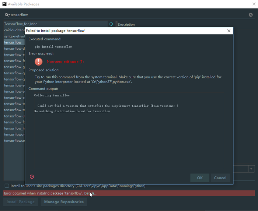
Task: Click the PyCharm logo in title bar
Action: 4,4
